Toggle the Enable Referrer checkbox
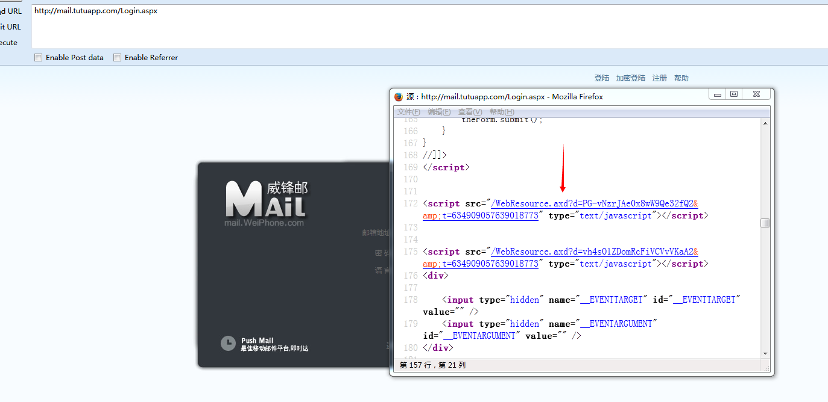This screenshot has width=828, height=402. [118, 58]
